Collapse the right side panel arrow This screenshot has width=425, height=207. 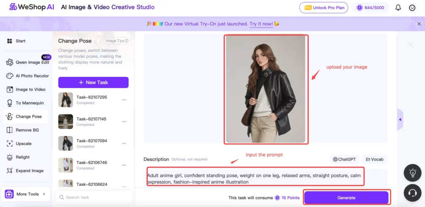pos(400,119)
